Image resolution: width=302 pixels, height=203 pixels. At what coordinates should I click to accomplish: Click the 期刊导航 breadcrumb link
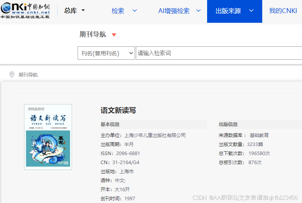click(x=28, y=75)
